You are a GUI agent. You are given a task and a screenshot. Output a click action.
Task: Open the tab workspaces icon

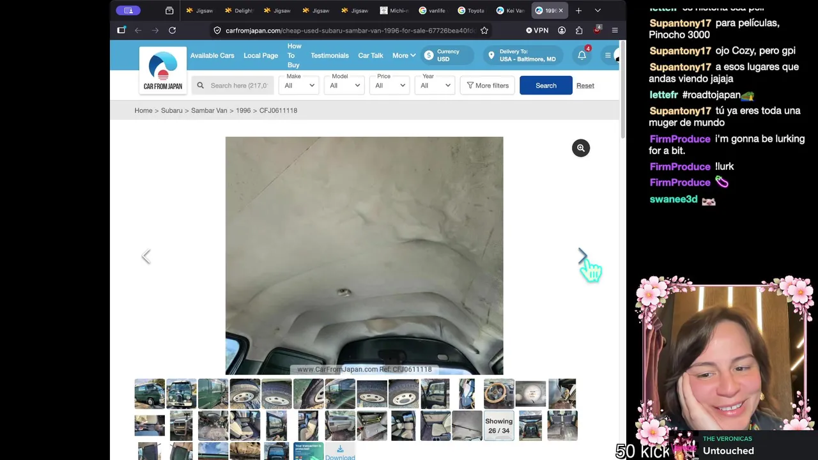click(169, 10)
